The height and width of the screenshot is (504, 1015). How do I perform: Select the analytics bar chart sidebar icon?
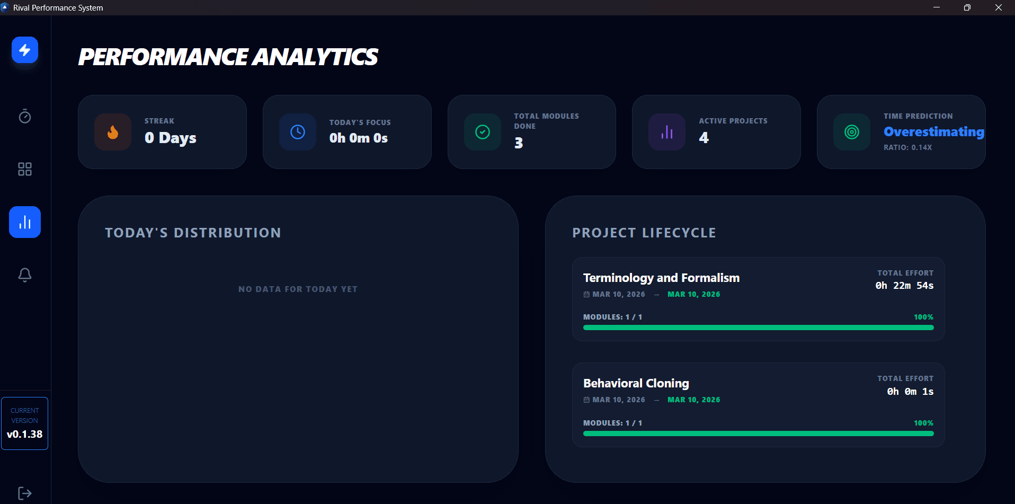[x=25, y=222]
